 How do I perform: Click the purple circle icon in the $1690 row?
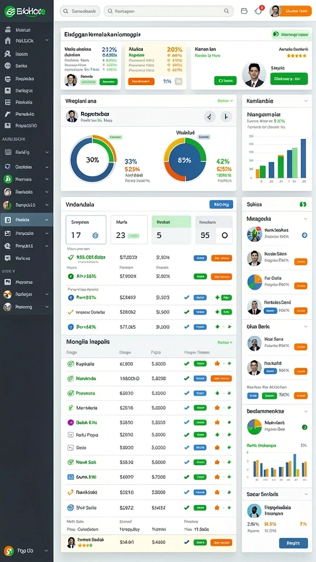click(x=70, y=422)
